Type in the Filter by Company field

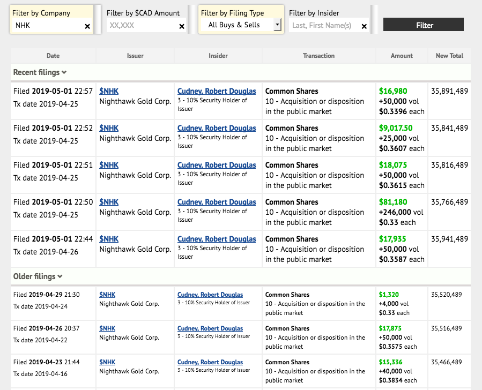coord(47,25)
